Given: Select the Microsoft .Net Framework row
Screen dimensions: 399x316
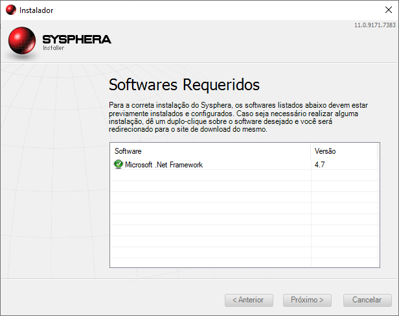Looking at the screenshot, I should [244, 165].
